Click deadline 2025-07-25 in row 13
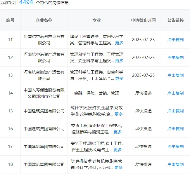Image resolution: width=190 pixels, height=174 pixels. click(x=143, y=75)
